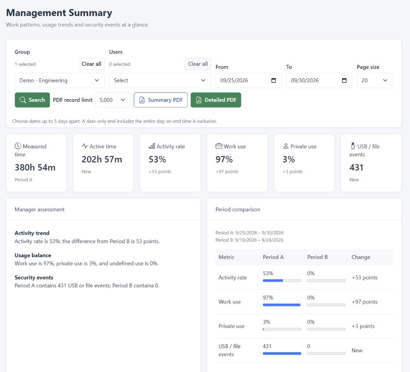The image size is (410, 372).
Task: Click the Period B: 9/19/2026 – 9/24/2026 text
Action: [x=249, y=240]
